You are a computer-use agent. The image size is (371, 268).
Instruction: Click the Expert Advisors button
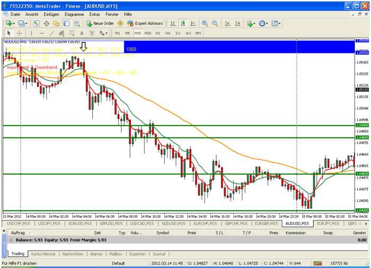(x=145, y=23)
